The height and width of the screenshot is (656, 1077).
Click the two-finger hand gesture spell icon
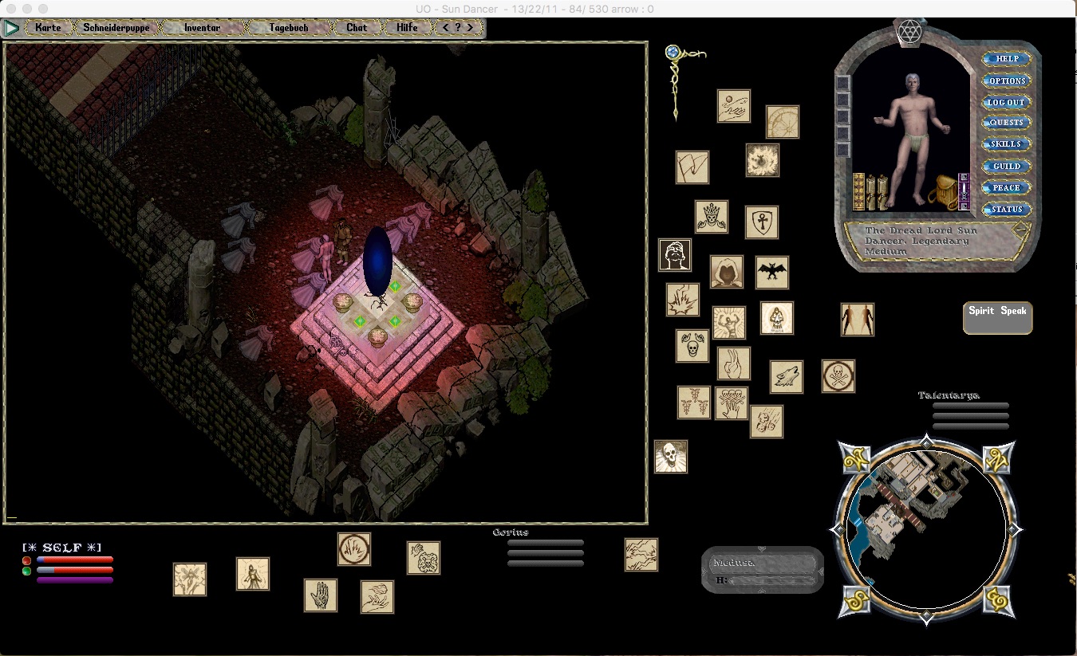734,363
